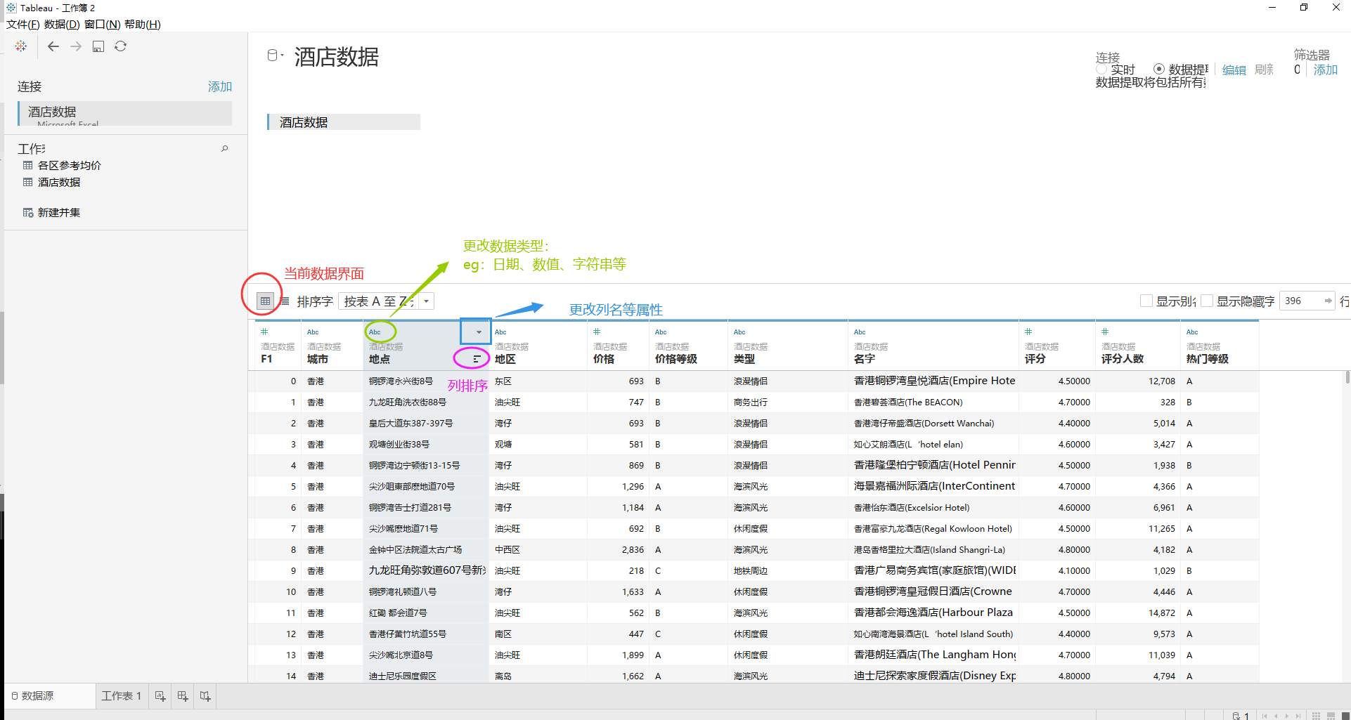This screenshot has width=1351, height=720.
Task: Change the Abc data type of 名字 column
Action: [x=860, y=332]
